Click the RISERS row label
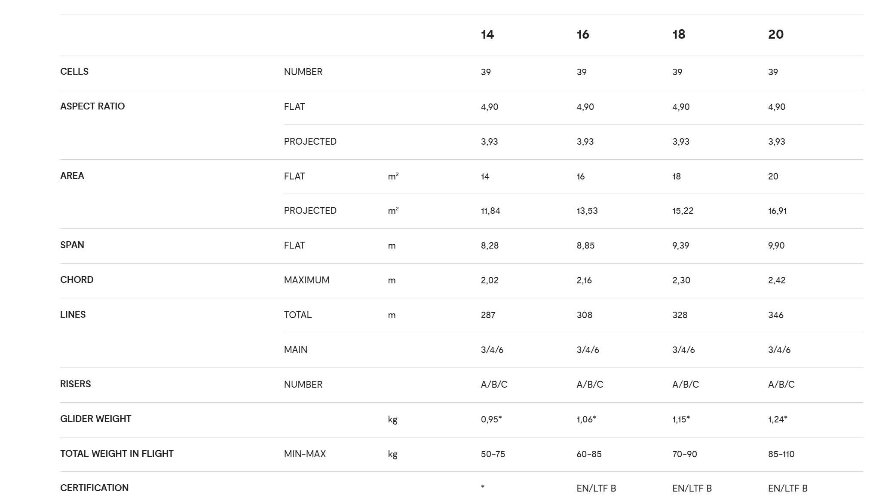This screenshot has height=504, width=876. click(x=76, y=384)
